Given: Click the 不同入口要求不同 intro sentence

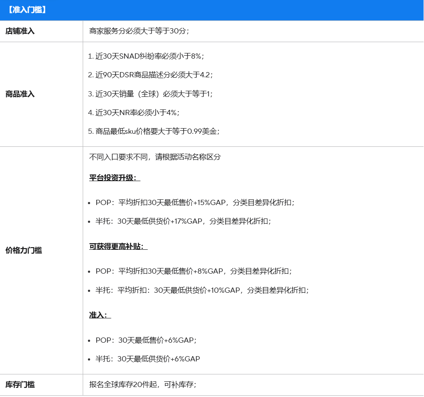Looking at the screenshot, I should (x=155, y=157).
